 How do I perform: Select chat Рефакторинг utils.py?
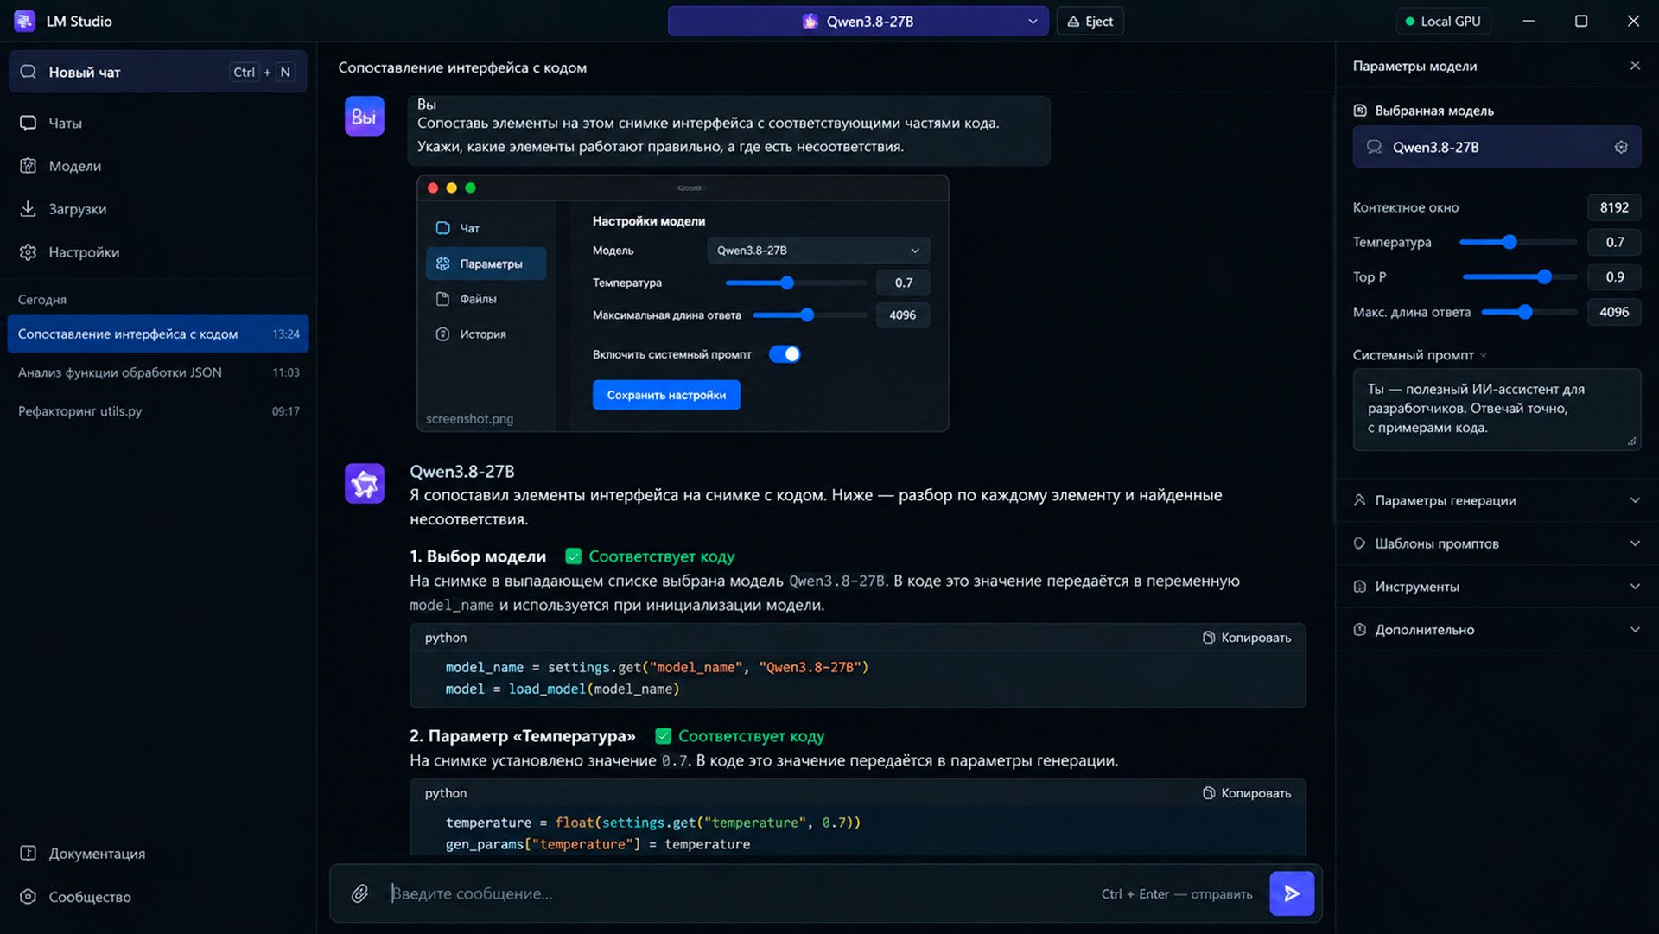[x=158, y=411]
